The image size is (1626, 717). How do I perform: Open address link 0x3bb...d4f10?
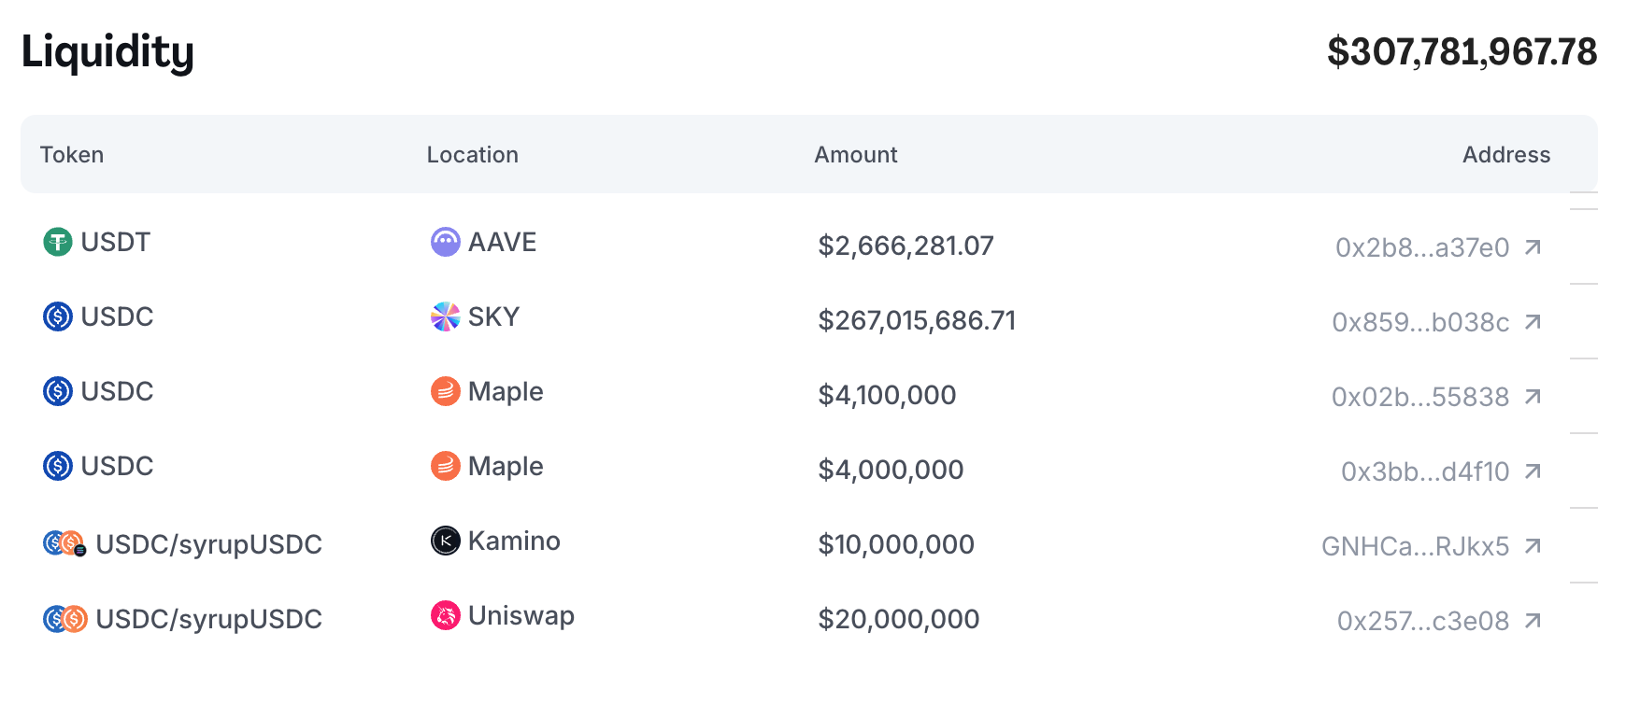1424,471
